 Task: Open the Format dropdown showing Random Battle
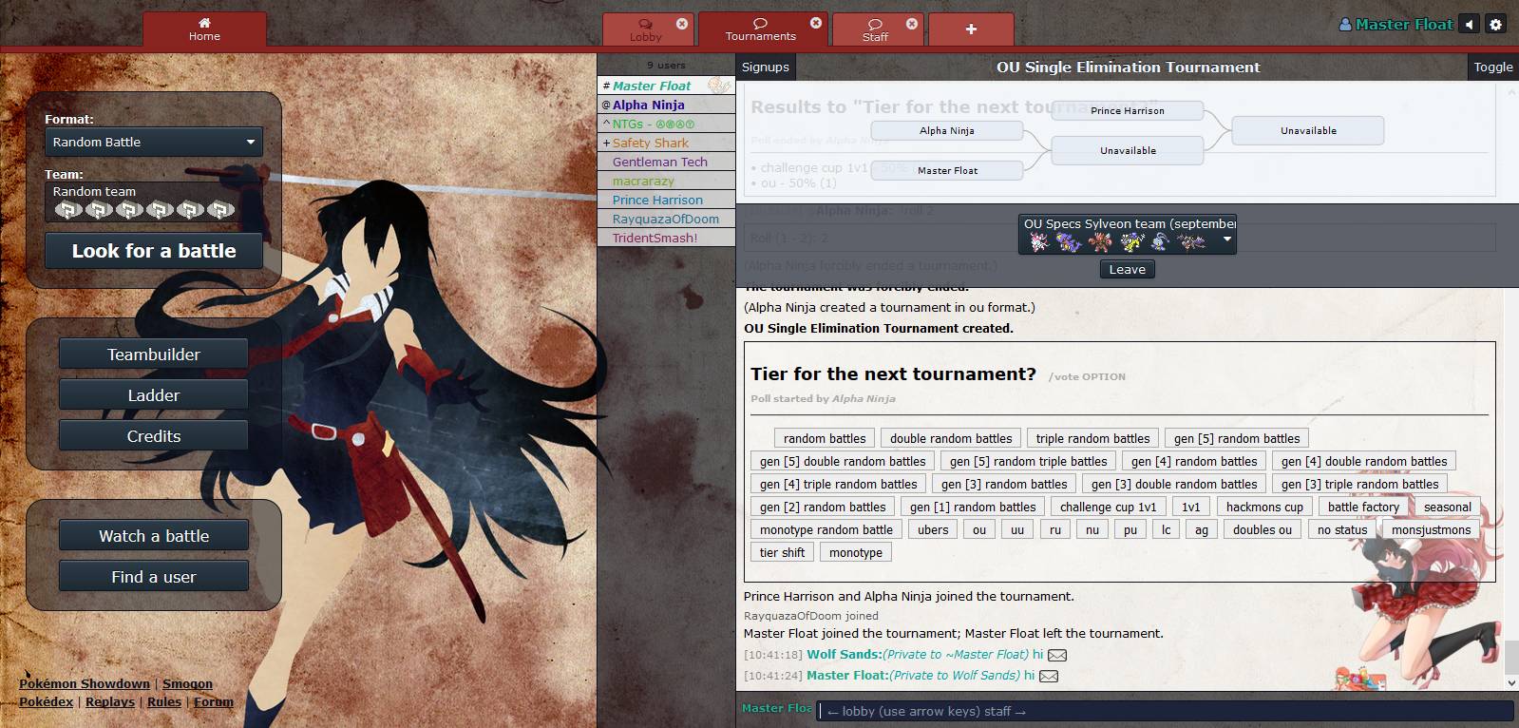[154, 142]
